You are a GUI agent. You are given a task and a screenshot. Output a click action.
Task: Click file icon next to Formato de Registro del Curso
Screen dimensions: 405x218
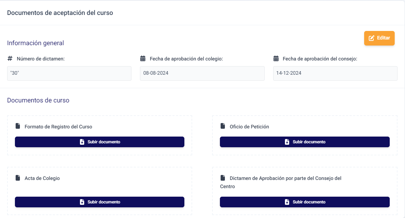[x=18, y=126]
